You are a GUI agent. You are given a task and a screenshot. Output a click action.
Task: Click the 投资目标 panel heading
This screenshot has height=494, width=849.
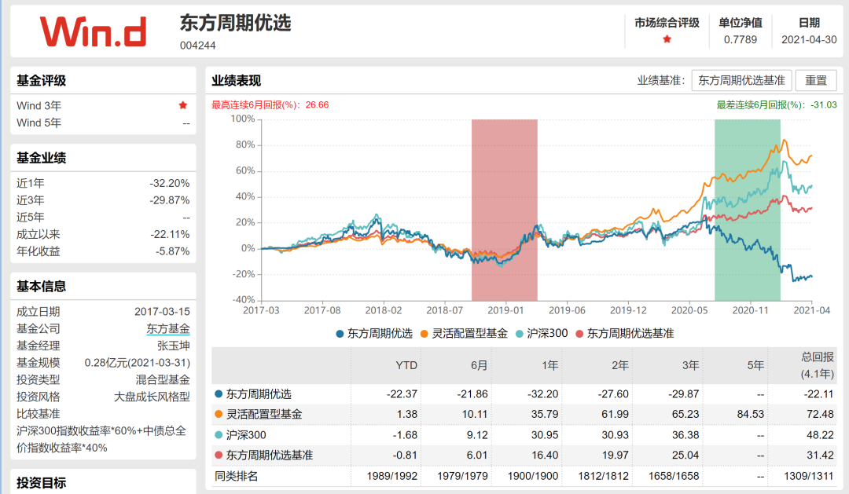pos(41,483)
